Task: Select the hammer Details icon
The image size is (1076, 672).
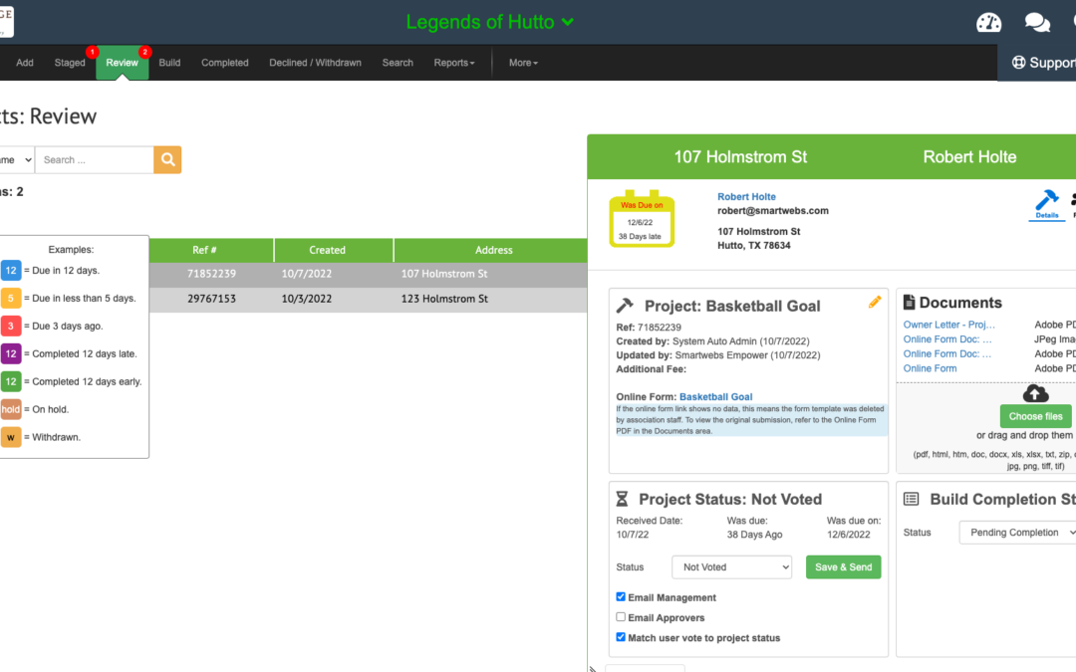Action: click(1046, 202)
